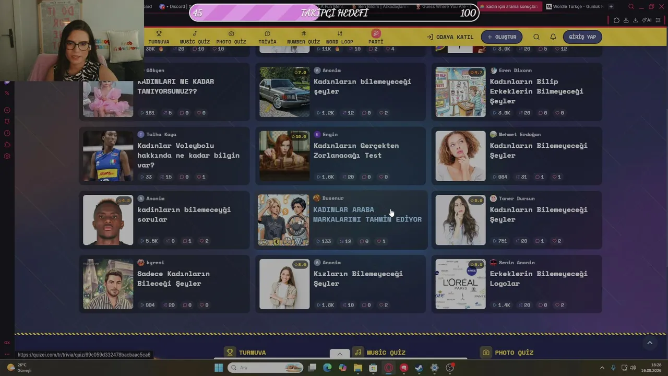Open the Word Loop icon
The width and height of the screenshot is (668, 376).
coord(340,33)
